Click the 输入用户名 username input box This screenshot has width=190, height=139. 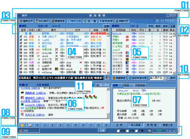tap(156, 78)
